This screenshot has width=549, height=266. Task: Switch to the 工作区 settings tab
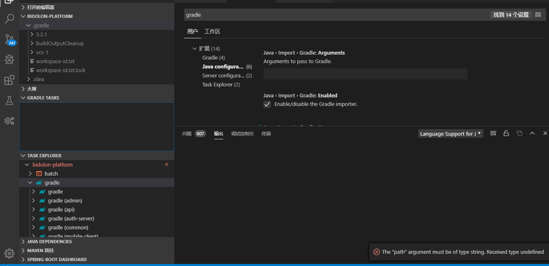coord(213,31)
